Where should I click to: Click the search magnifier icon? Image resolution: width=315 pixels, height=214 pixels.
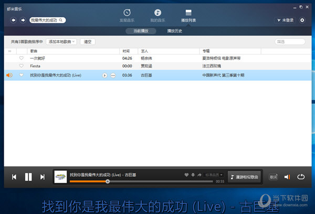61,20
